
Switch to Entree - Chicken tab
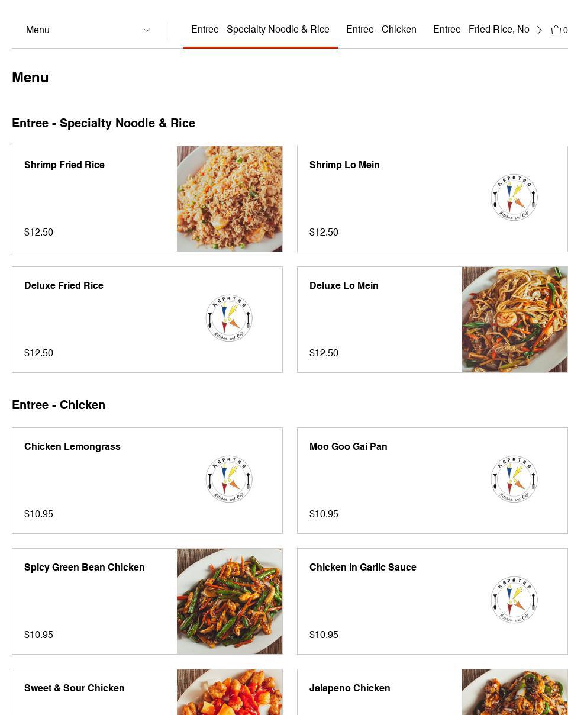click(x=381, y=30)
